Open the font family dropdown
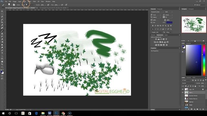Image resolution: width=207 pixels, height=116 pixels. pos(157,12)
